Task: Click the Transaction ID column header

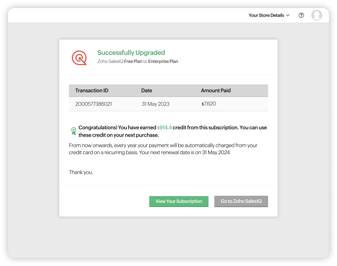Action: pos(92,90)
